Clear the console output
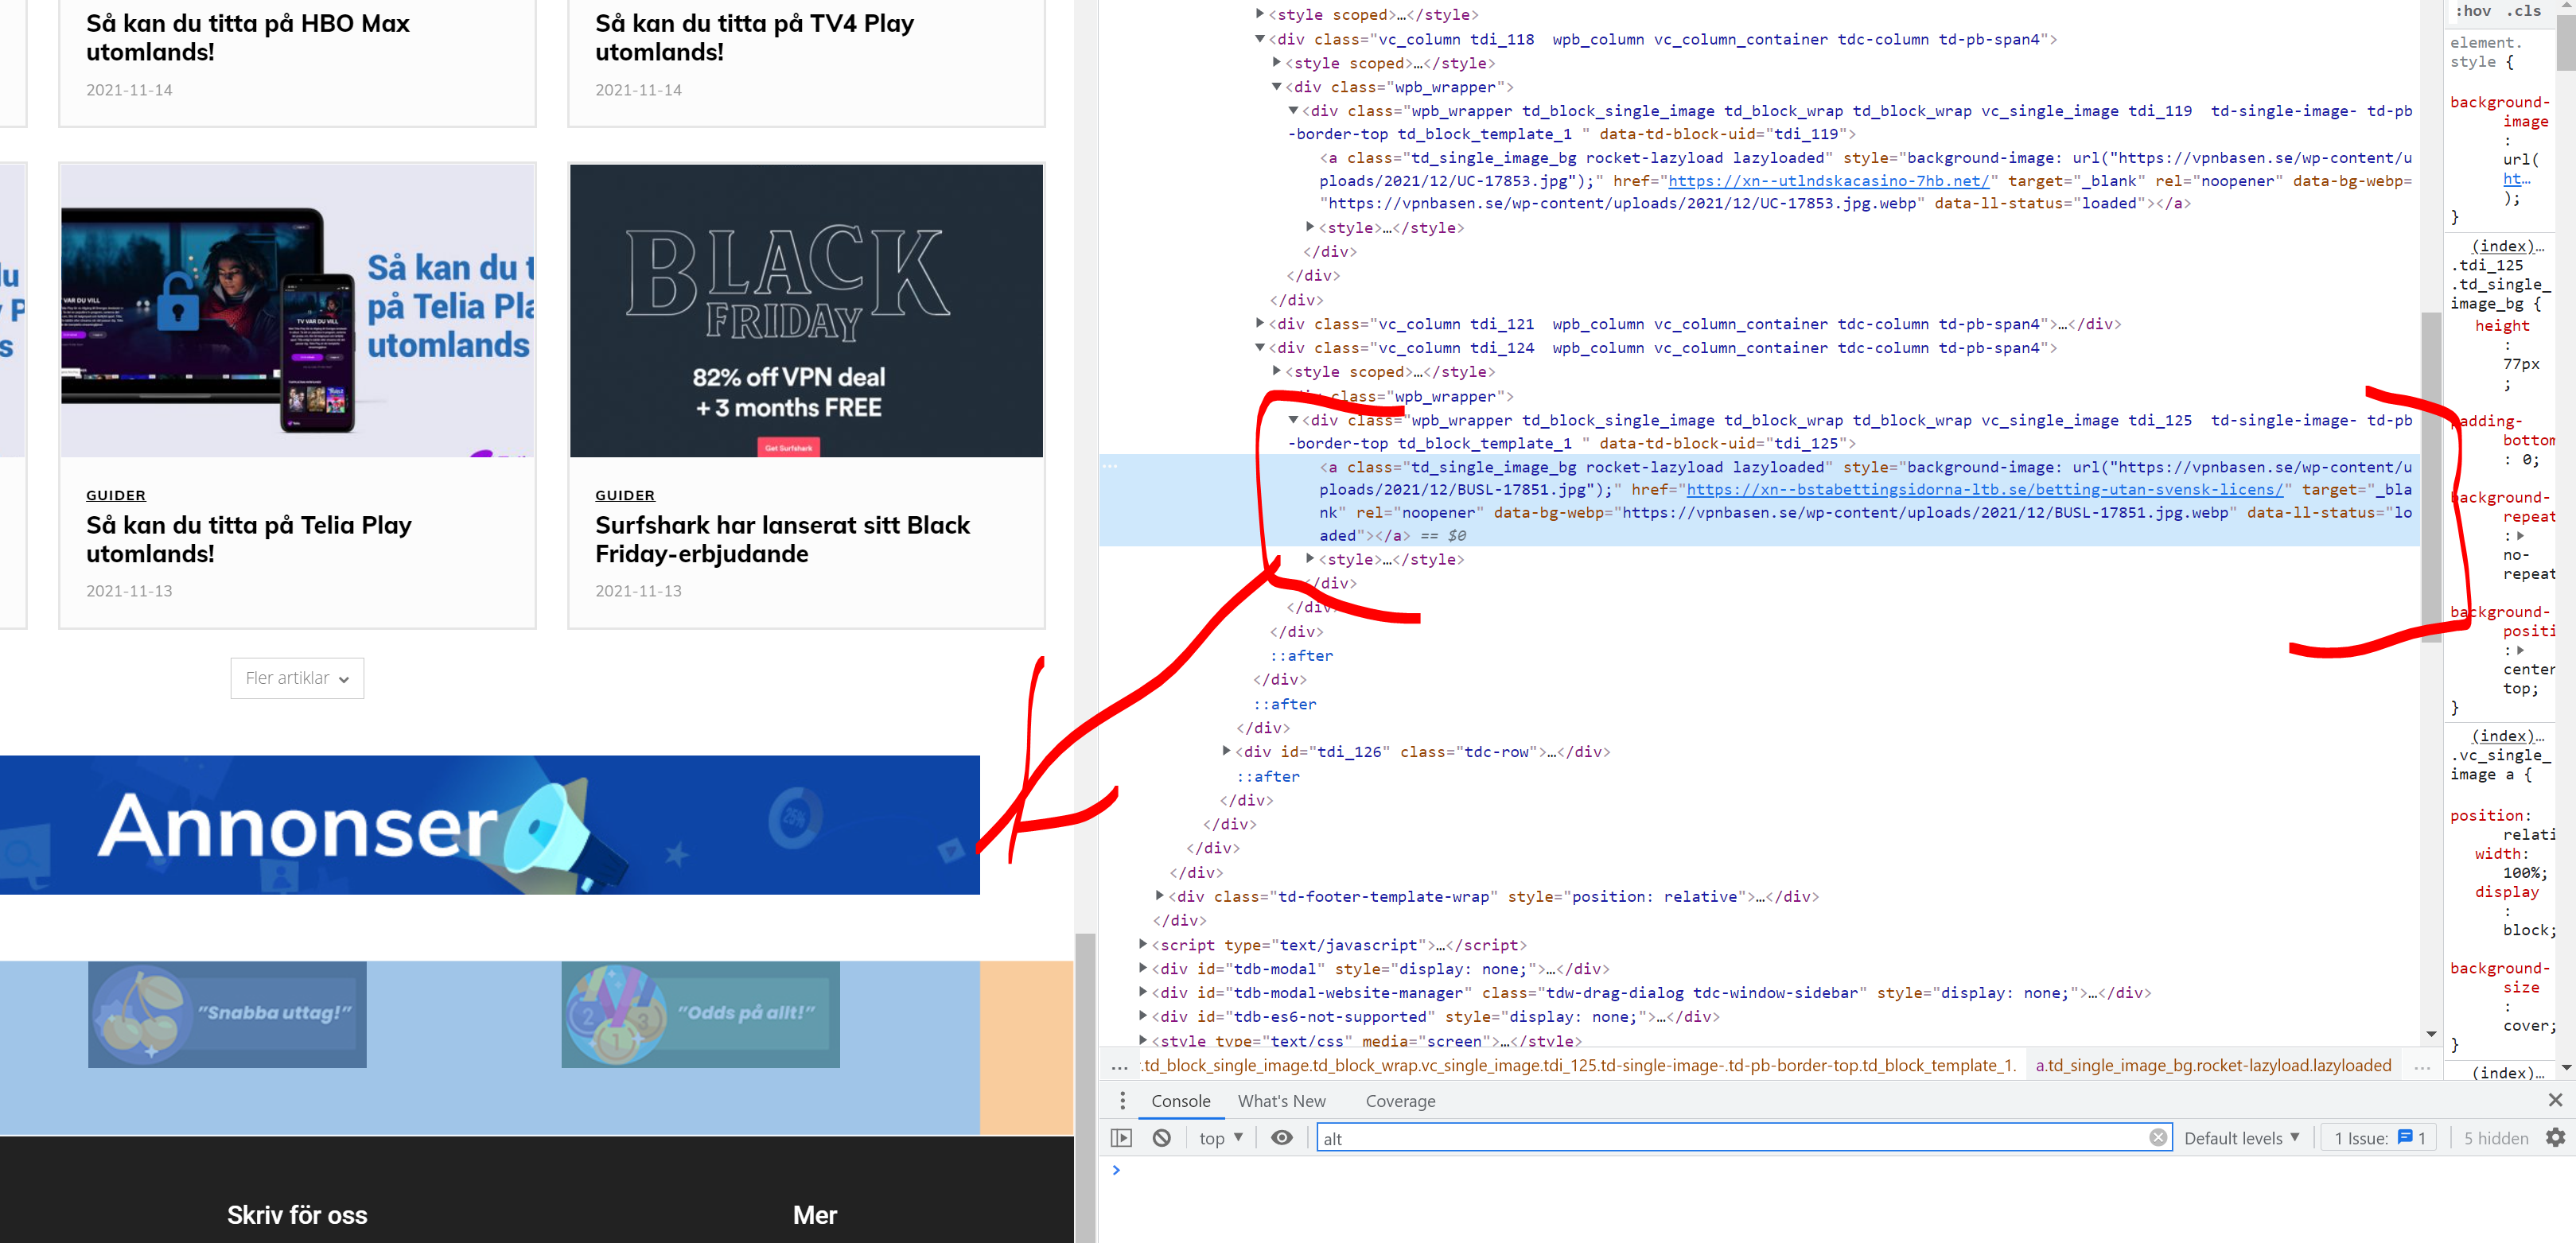Image resolution: width=2576 pixels, height=1243 pixels. (x=1161, y=1138)
